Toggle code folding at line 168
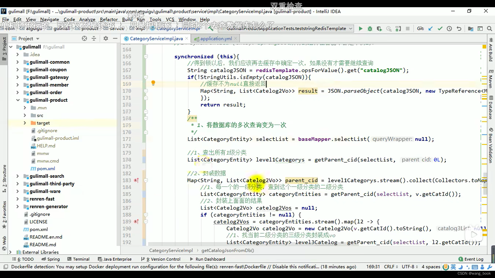The width and height of the screenshot is (495, 278). pyautogui.click(x=146, y=77)
